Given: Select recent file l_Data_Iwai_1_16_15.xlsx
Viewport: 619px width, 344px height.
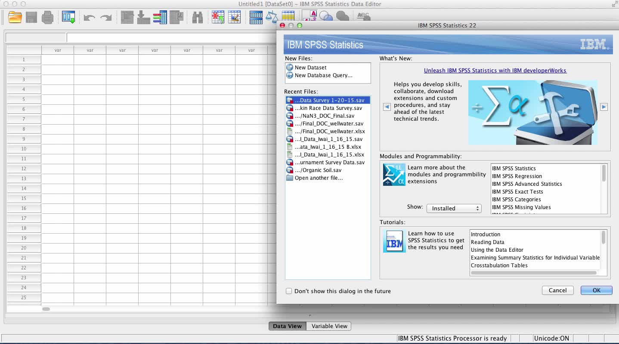Looking at the screenshot, I should click(x=328, y=154).
